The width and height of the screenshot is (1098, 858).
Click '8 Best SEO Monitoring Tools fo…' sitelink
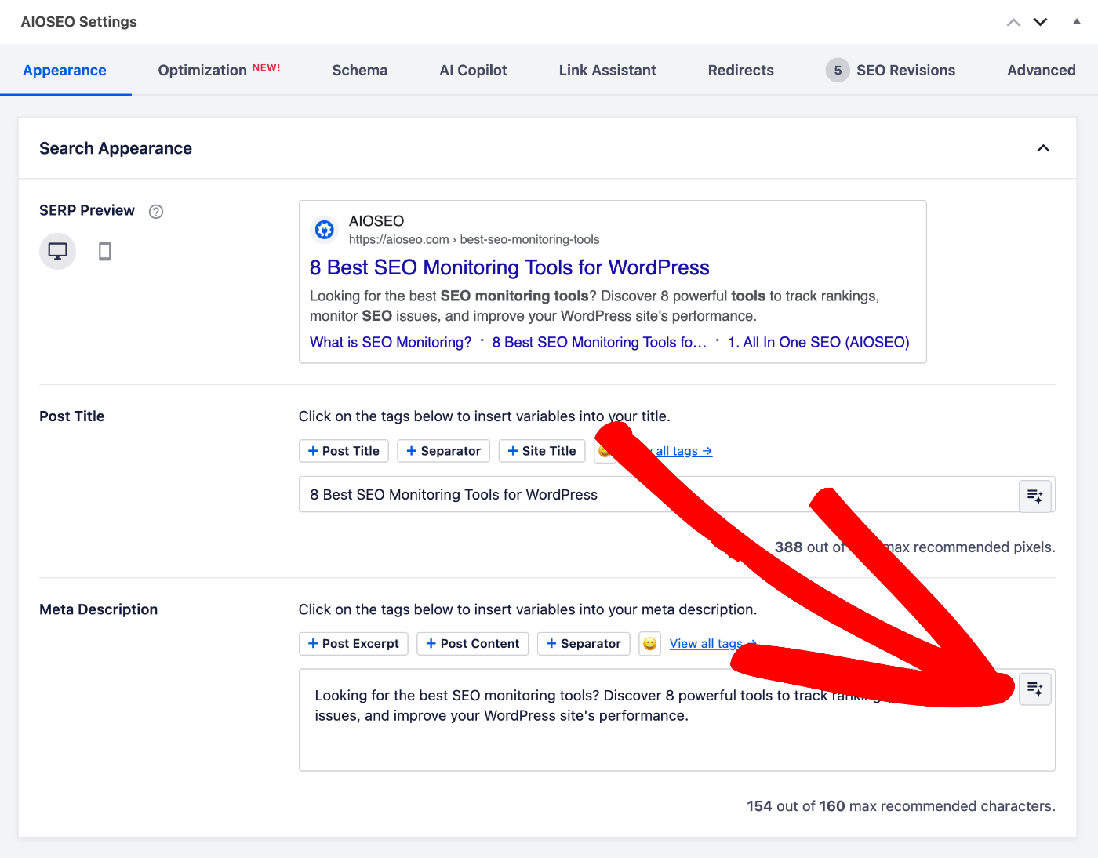pos(599,343)
